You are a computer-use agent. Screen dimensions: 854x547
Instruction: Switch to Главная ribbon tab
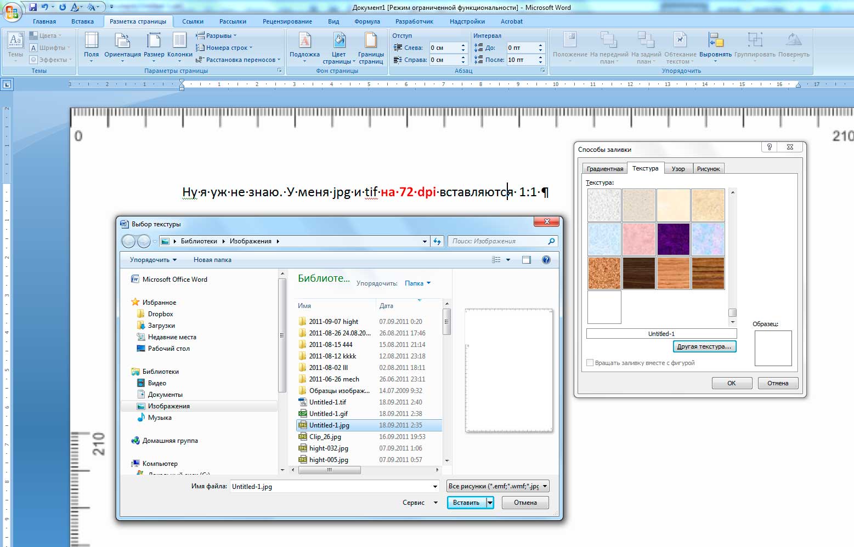tap(44, 21)
